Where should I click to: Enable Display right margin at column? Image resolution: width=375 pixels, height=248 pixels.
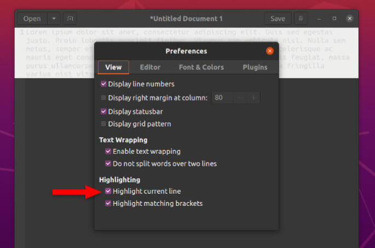103,97
